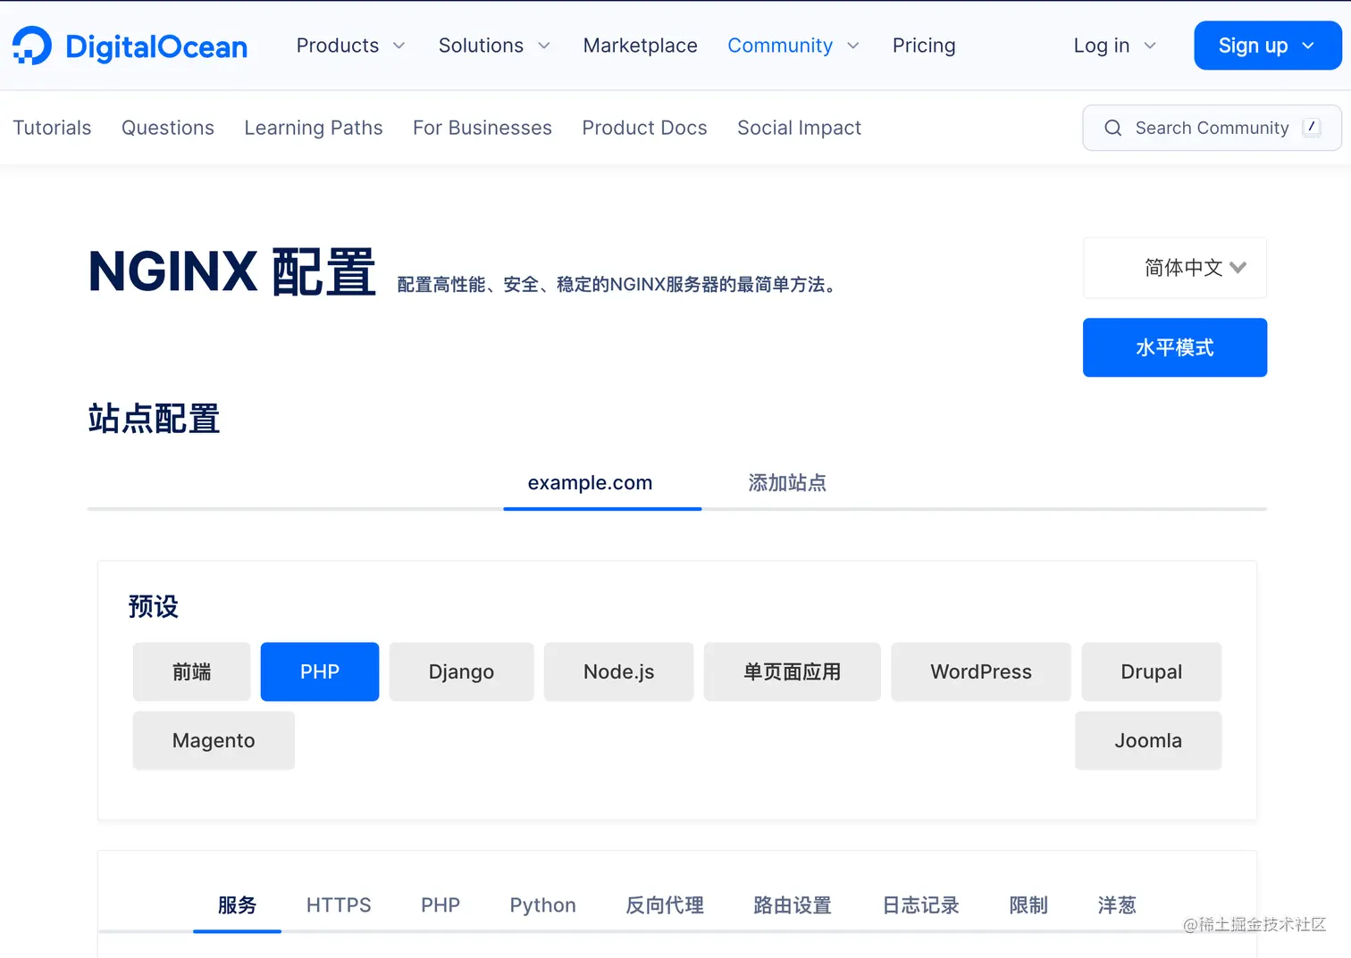The image size is (1351, 958).
Task: Switch to the 服务 tab
Action: 237,905
